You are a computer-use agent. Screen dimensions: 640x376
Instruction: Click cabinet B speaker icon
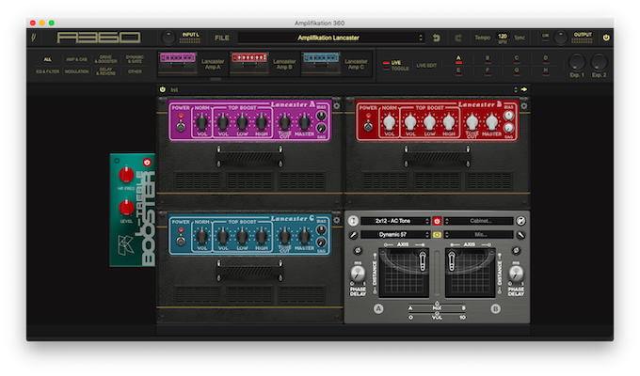pos(520,221)
